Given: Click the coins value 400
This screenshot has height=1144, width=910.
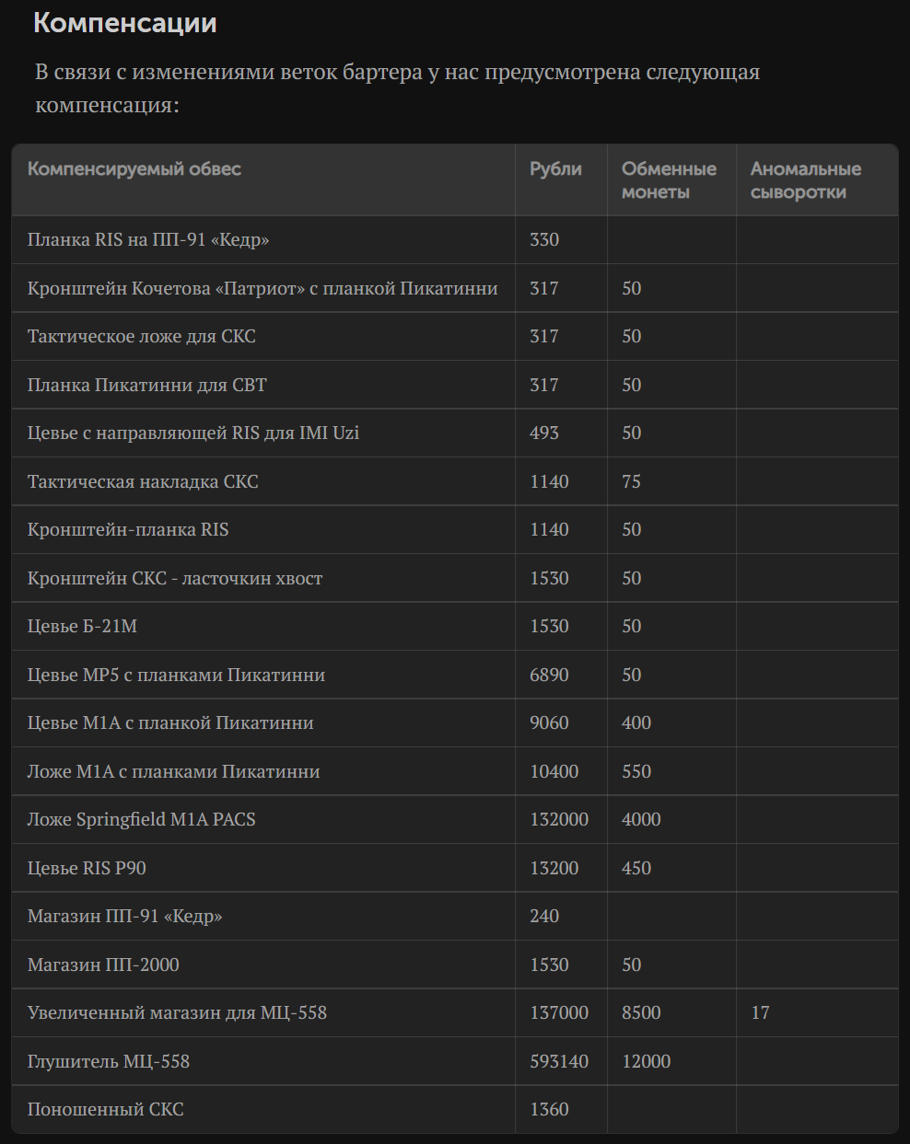Looking at the screenshot, I should [x=636, y=723].
